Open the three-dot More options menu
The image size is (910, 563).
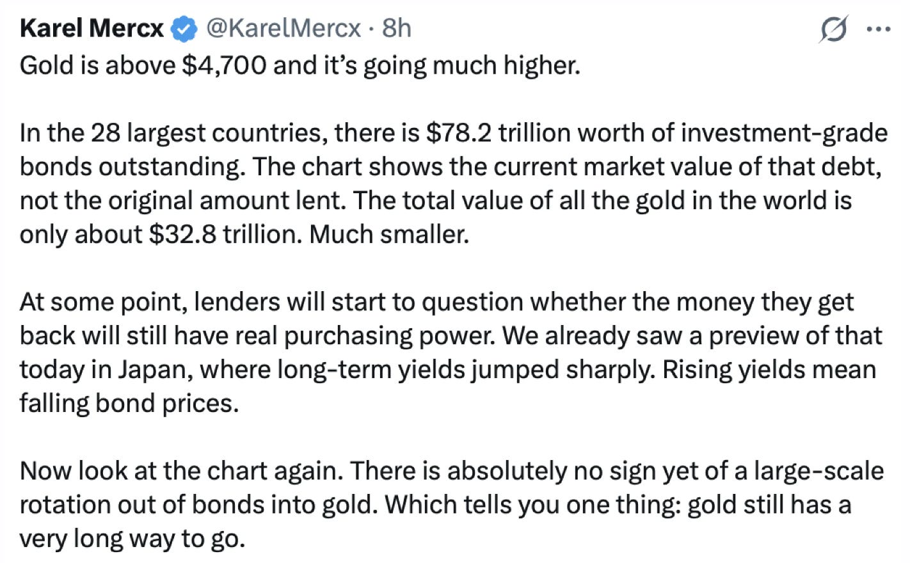pyautogui.click(x=877, y=29)
